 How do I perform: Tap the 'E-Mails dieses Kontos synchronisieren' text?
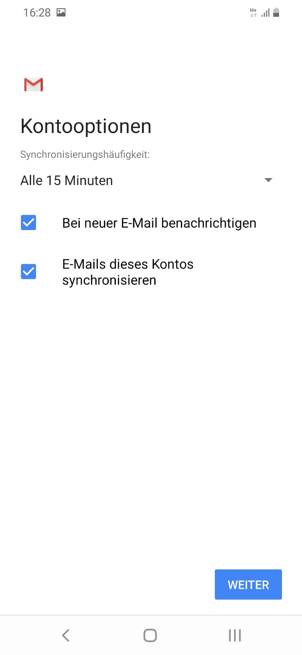128,272
